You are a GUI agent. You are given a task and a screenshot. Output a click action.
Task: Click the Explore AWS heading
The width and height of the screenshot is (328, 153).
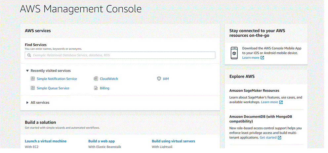pos(242,76)
